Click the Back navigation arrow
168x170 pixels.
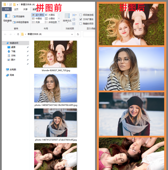click(5, 34)
